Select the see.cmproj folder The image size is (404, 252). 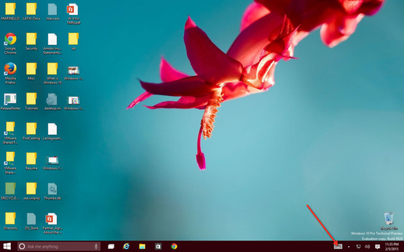[x=32, y=191]
